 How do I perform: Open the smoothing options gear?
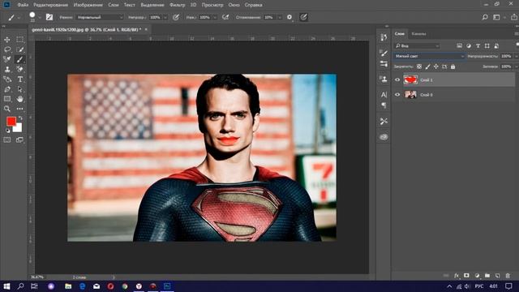point(290,17)
